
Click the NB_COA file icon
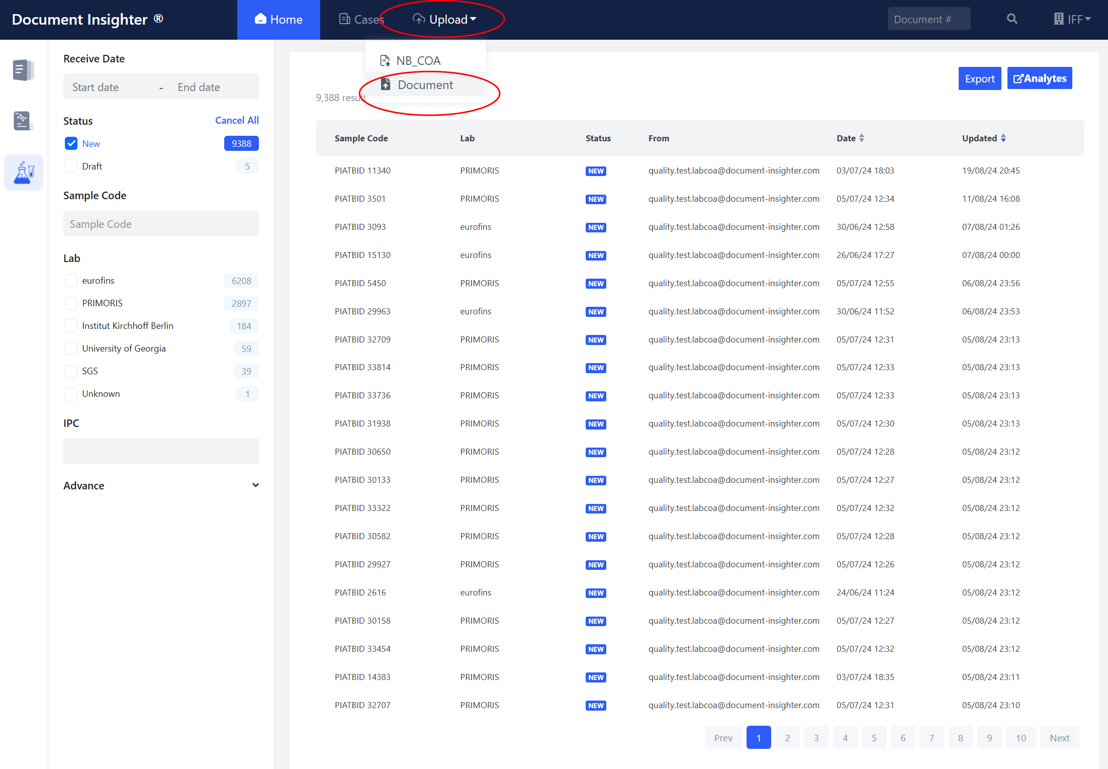click(385, 61)
